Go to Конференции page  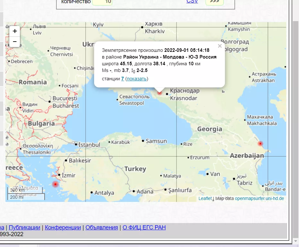tap(63, 227)
